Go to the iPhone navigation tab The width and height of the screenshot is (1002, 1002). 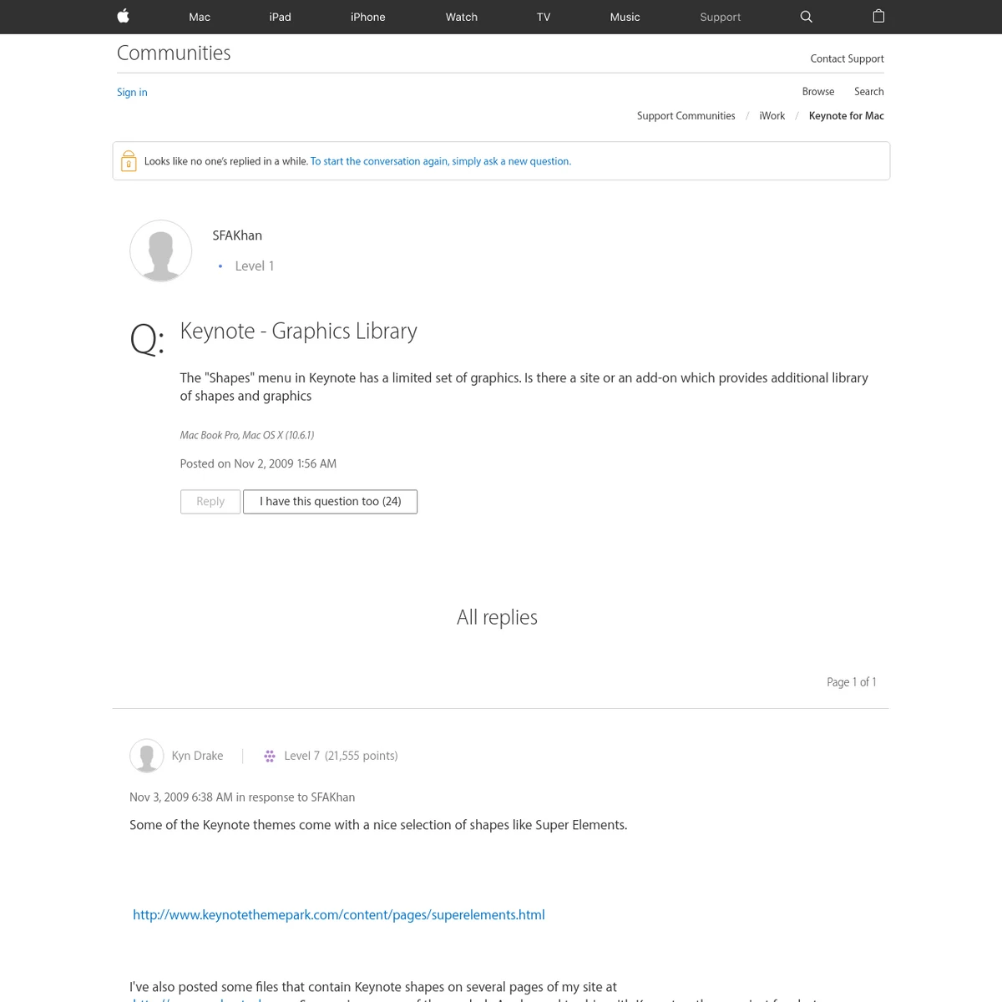[367, 17]
